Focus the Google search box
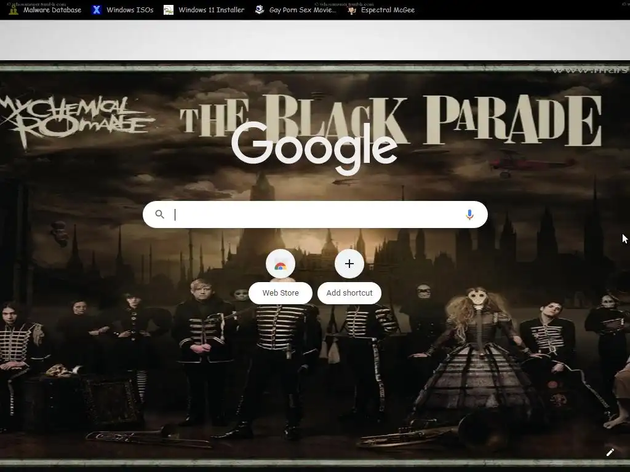630x472 pixels. click(x=315, y=214)
